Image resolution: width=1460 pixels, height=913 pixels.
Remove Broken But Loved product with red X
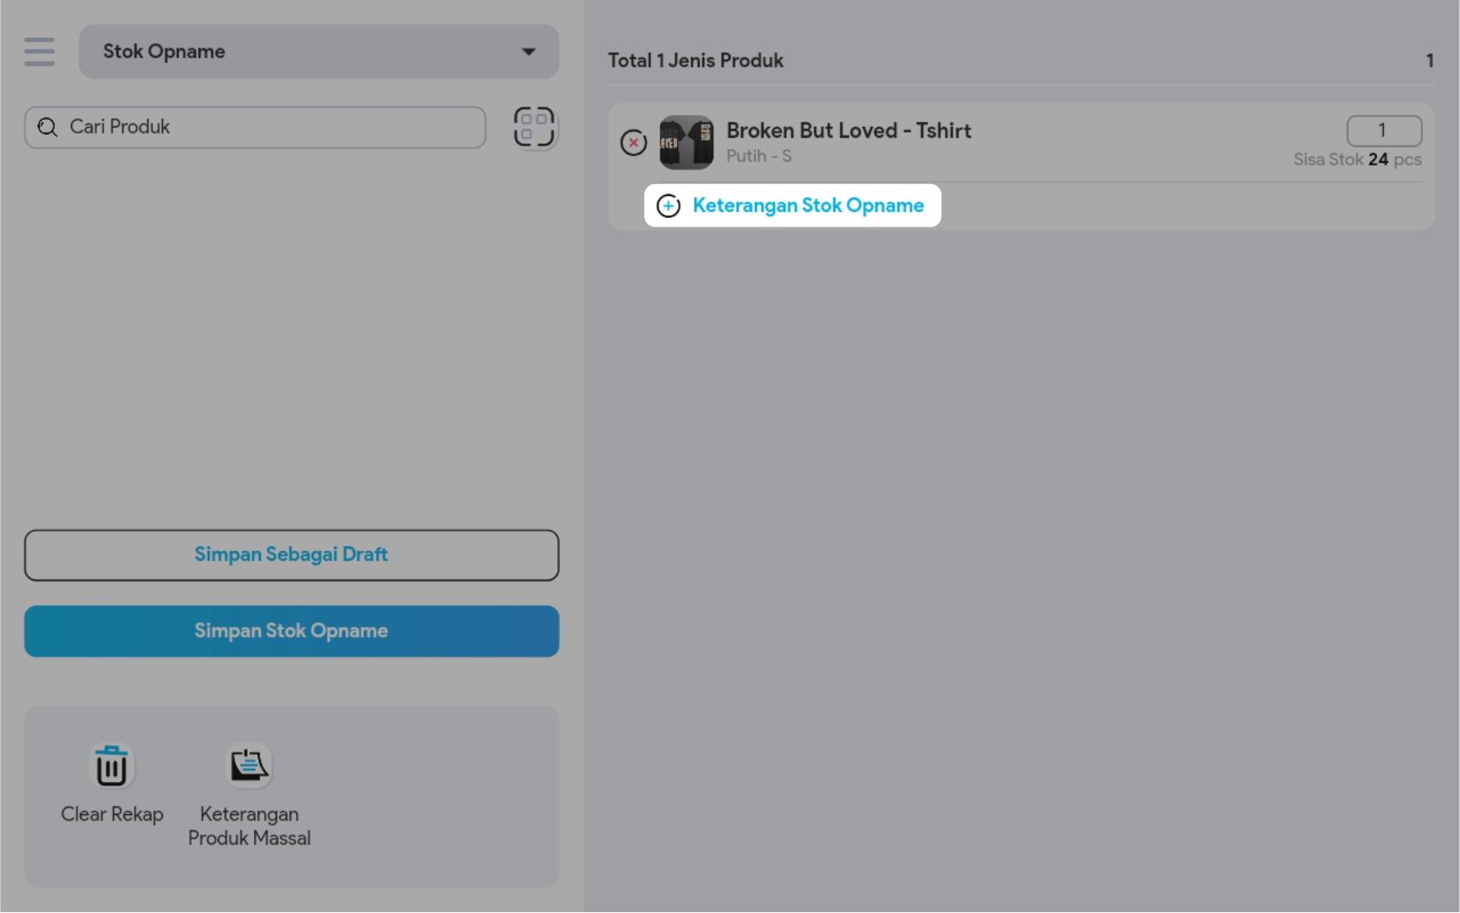click(x=633, y=143)
